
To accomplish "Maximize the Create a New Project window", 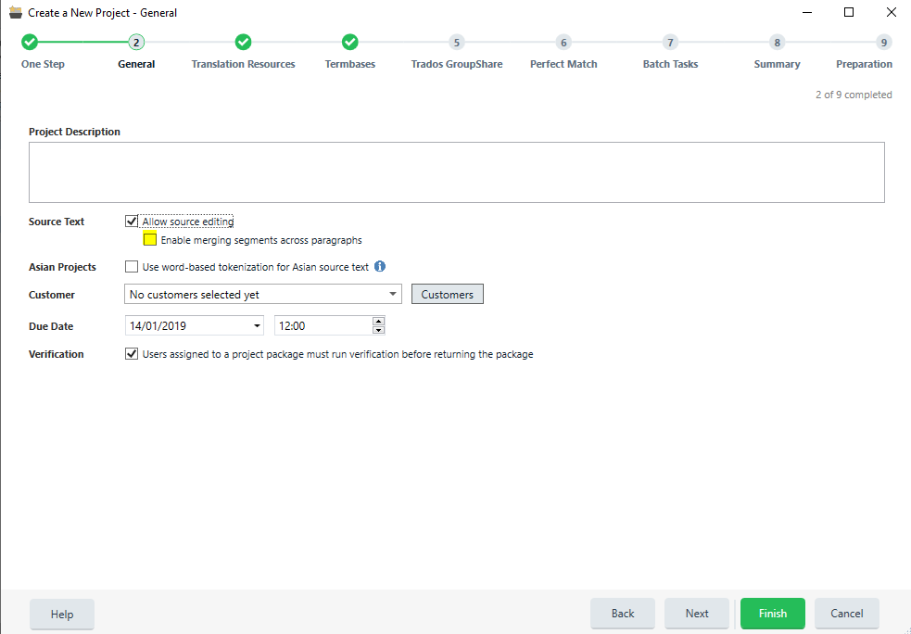I will pyautogui.click(x=849, y=12).
